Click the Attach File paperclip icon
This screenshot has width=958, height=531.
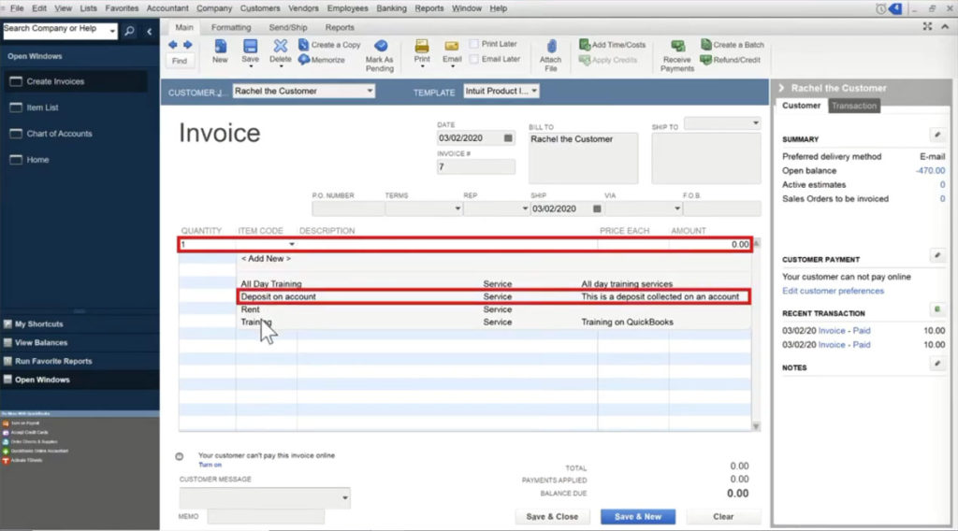tap(551, 47)
